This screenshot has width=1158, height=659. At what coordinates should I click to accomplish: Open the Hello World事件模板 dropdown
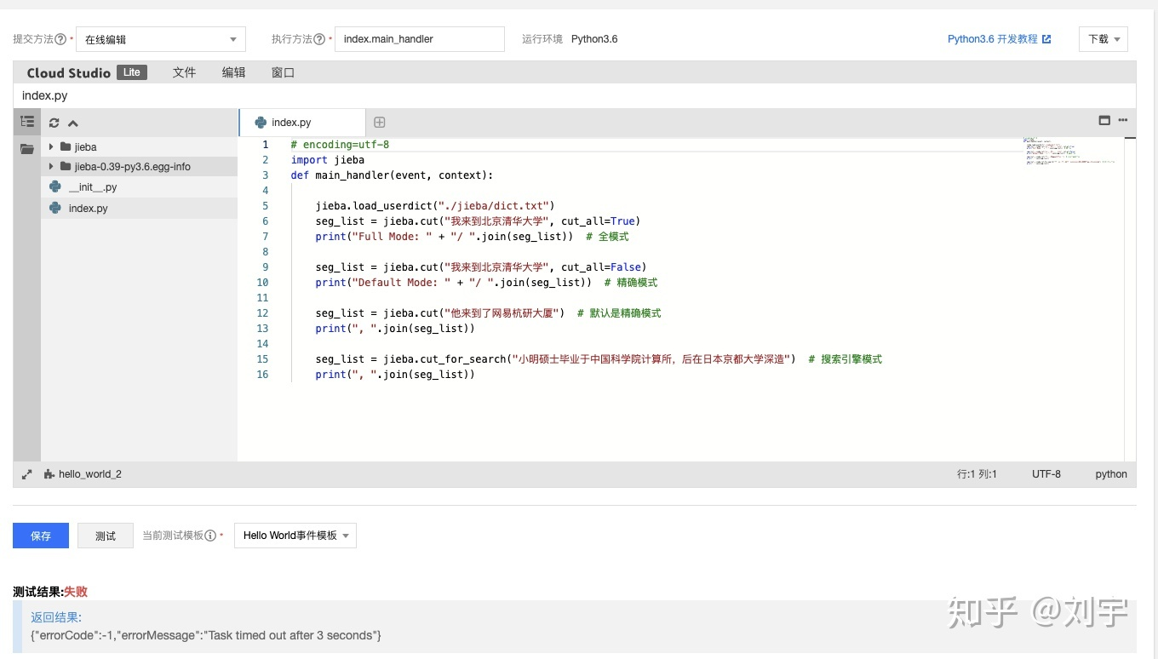[295, 536]
